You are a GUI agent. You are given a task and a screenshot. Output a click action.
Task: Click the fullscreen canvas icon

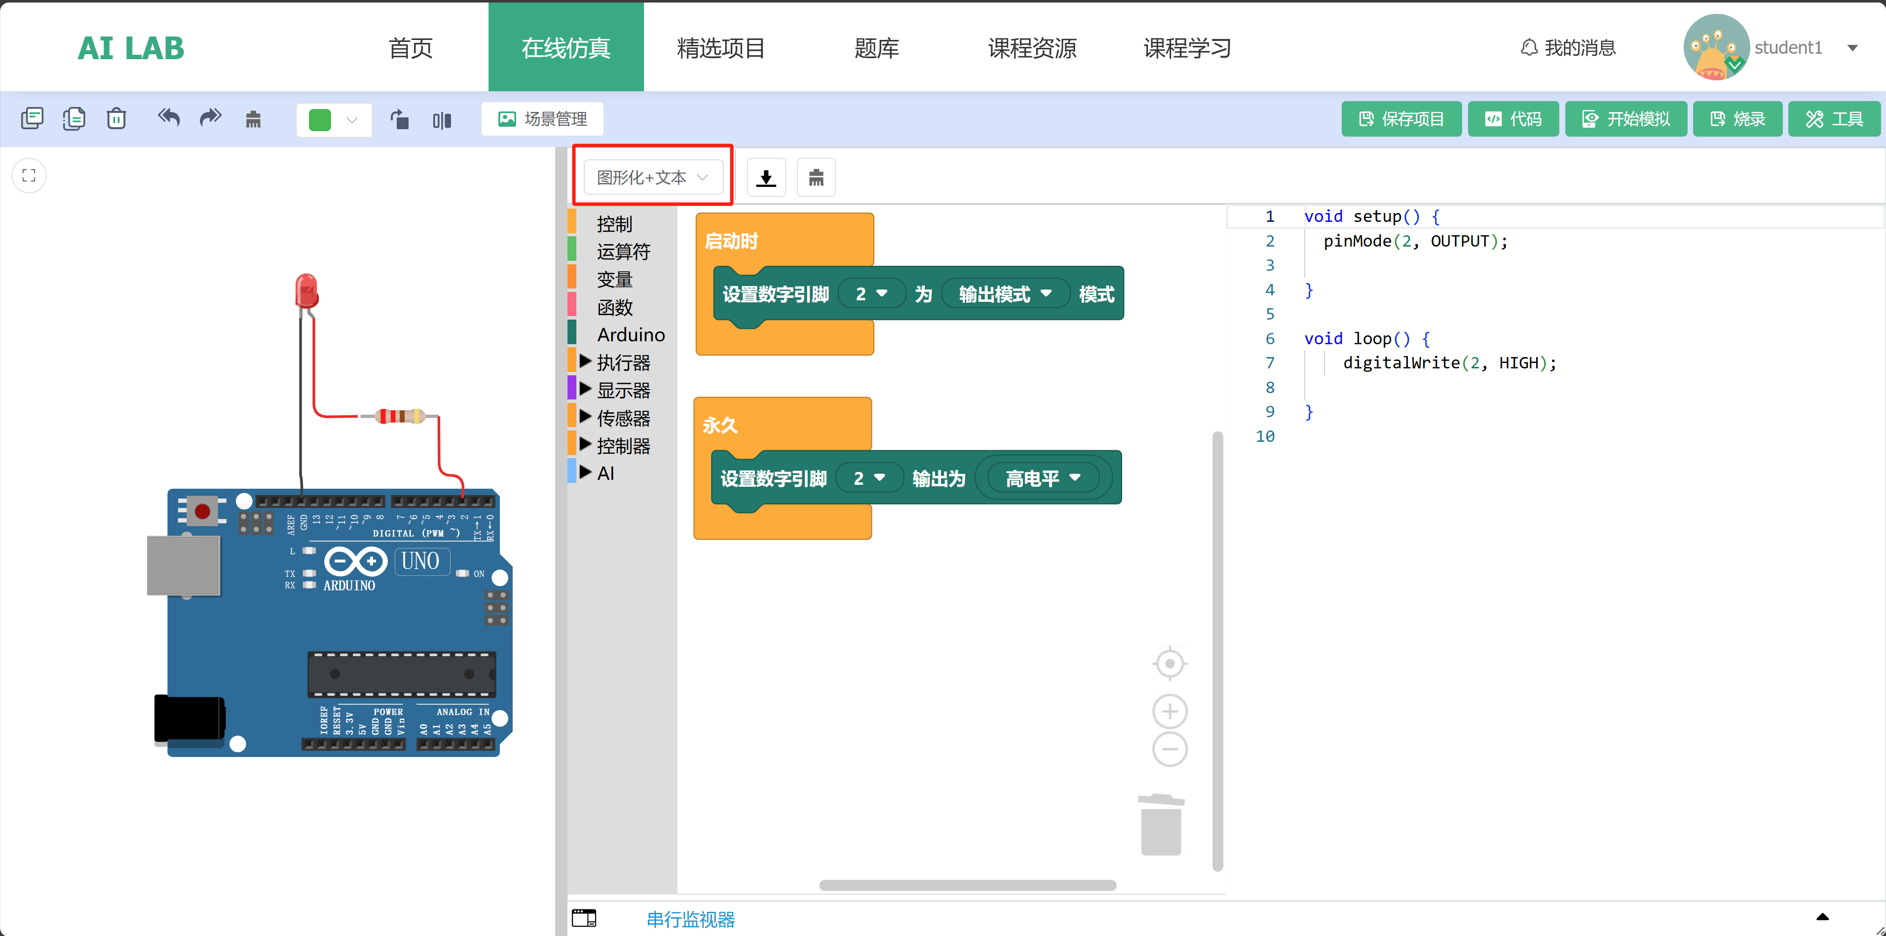(x=29, y=176)
